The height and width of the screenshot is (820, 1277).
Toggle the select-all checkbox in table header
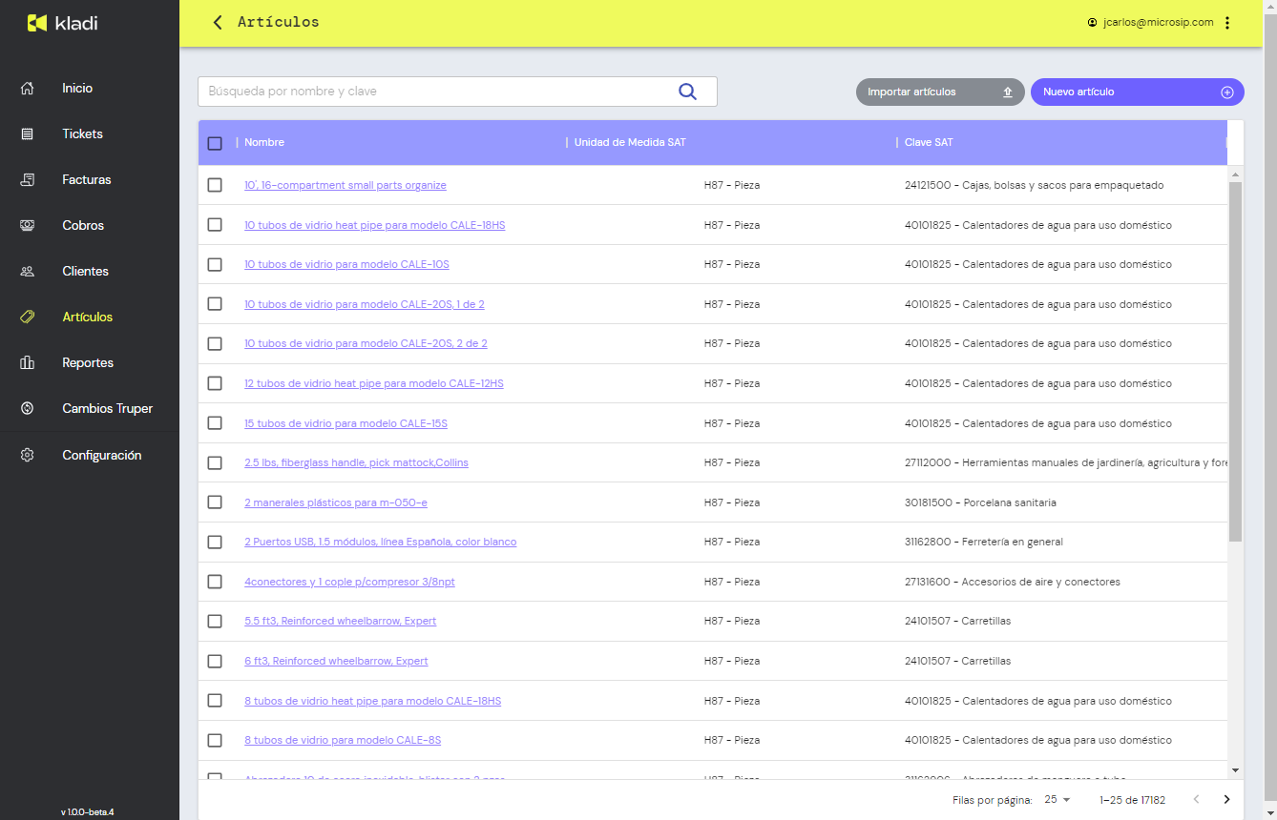click(215, 143)
